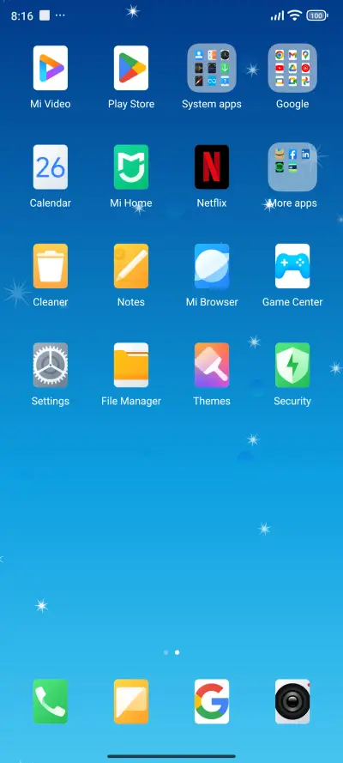This screenshot has height=763, width=343.
Task: Launch Mi Browser
Action: click(212, 266)
